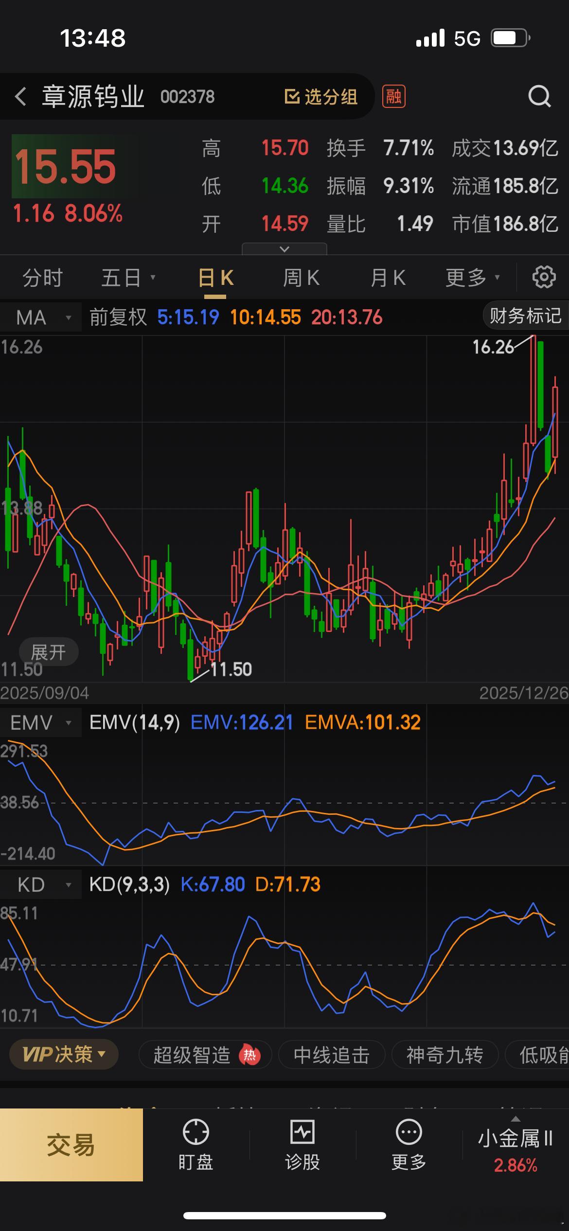The width and height of the screenshot is (569, 1231).
Task: Tap the 前复权 adjustment label
Action: (118, 317)
